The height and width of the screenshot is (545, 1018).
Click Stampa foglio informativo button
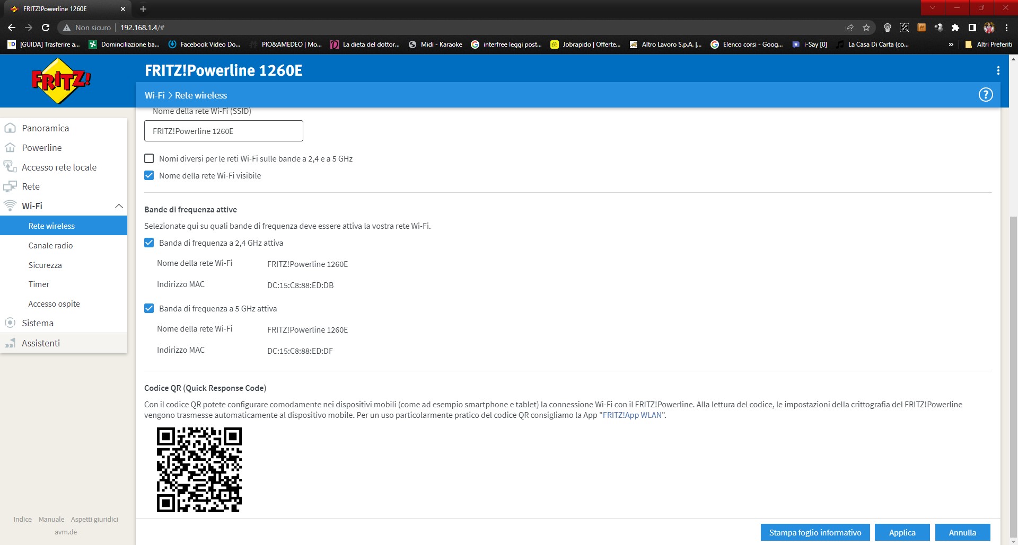[x=815, y=532]
